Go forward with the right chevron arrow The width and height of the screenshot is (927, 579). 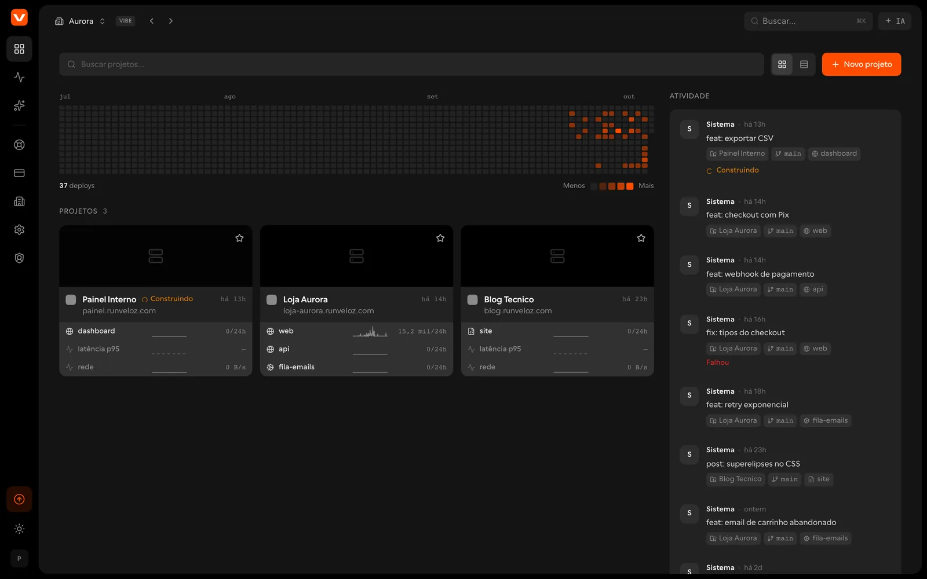(x=170, y=21)
